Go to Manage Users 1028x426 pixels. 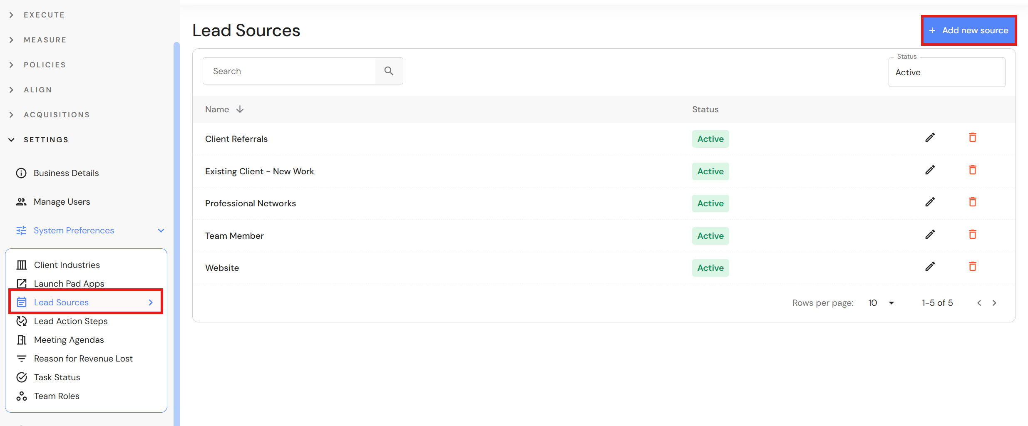(62, 202)
